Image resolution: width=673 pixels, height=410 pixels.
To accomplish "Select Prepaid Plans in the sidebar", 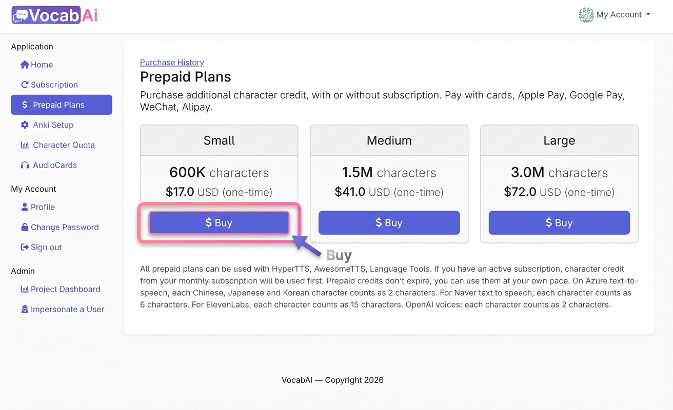I will coord(61,105).
